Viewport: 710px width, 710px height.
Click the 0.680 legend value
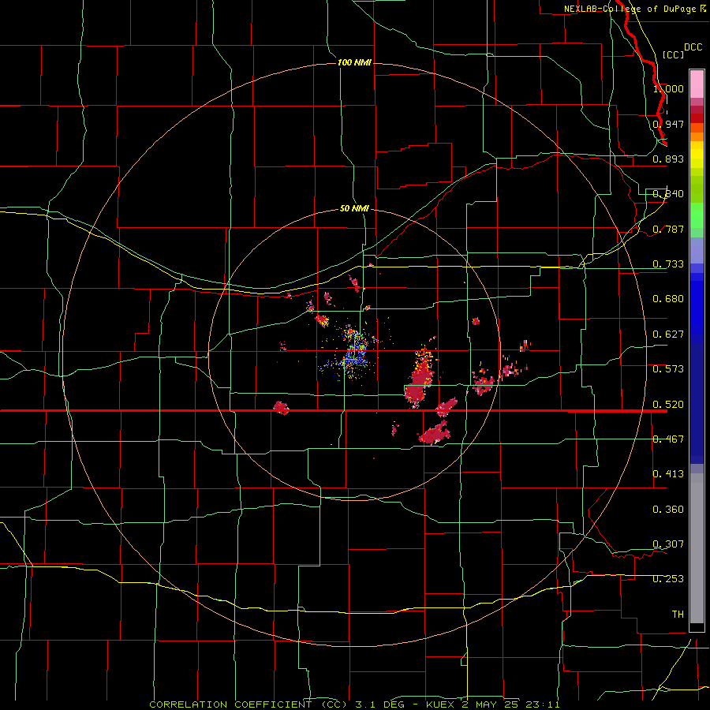tap(668, 299)
